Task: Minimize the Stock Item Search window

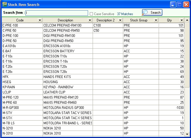Action: [173, 5]
